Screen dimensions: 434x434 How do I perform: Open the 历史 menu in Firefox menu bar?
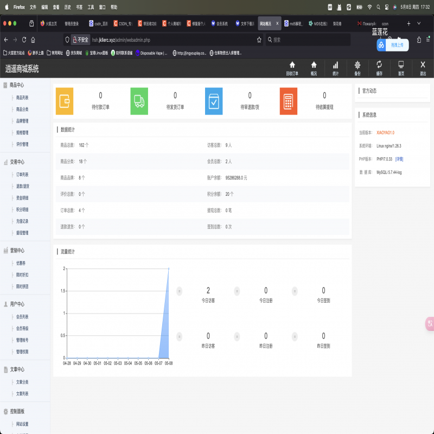tap(68, 7)
